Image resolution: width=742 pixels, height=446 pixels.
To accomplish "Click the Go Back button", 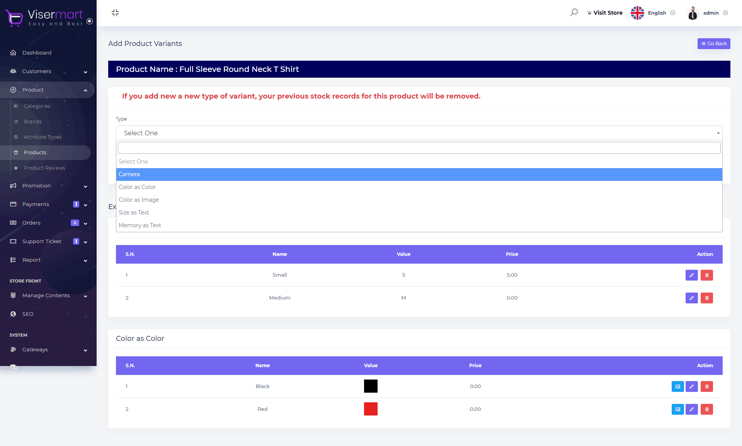I will coord(713,44).
